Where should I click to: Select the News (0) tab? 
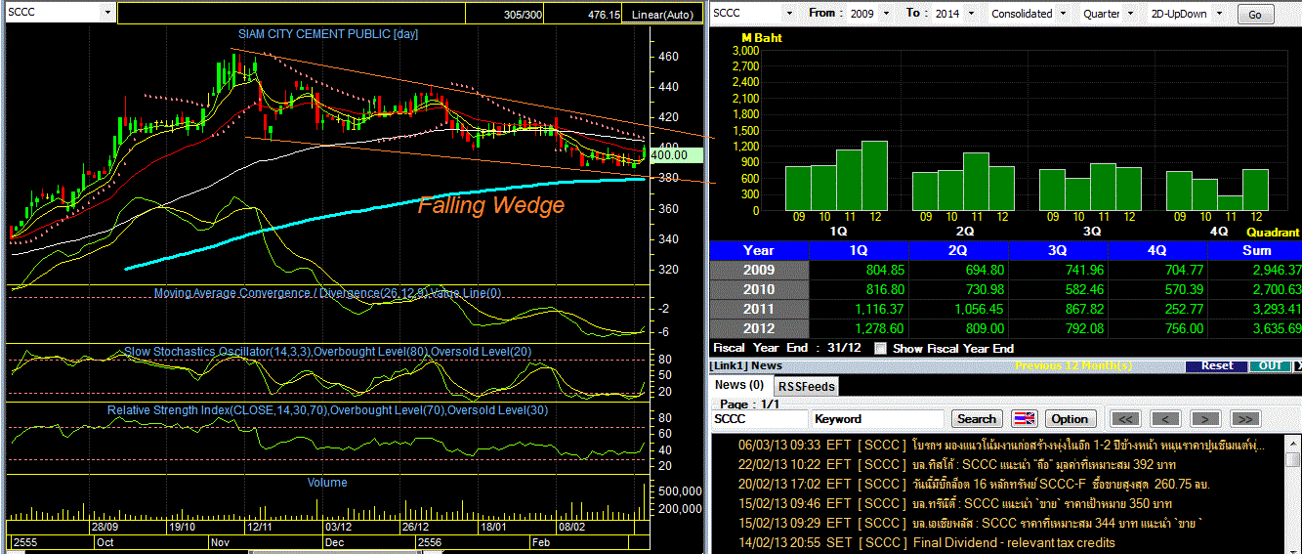(x=739, y=386)
